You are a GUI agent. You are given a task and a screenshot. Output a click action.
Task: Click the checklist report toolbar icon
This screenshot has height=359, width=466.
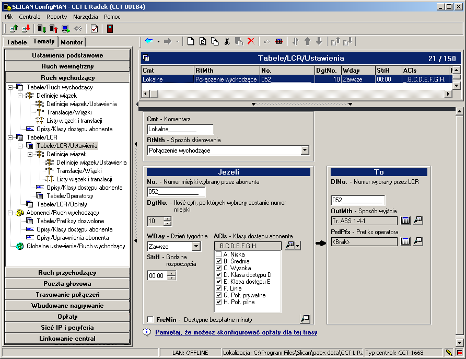tap(94, 29)
